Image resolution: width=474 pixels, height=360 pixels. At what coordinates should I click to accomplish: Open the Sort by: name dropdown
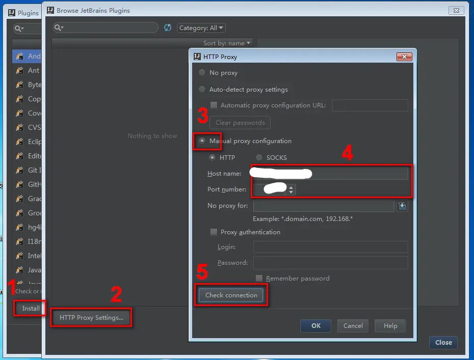(x=227, y=43)
